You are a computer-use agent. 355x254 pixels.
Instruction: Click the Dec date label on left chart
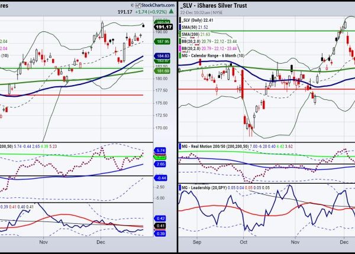click(x=101, y=242)
